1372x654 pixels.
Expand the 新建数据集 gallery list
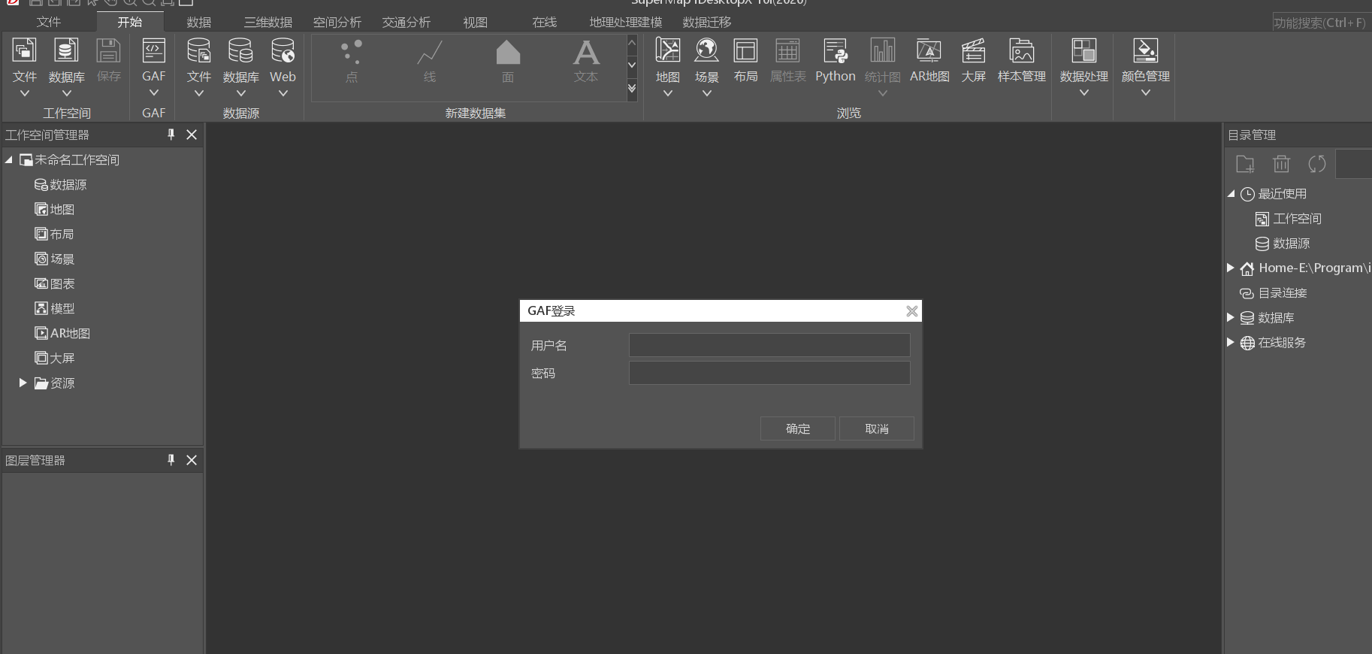click(x=632, y=89)
